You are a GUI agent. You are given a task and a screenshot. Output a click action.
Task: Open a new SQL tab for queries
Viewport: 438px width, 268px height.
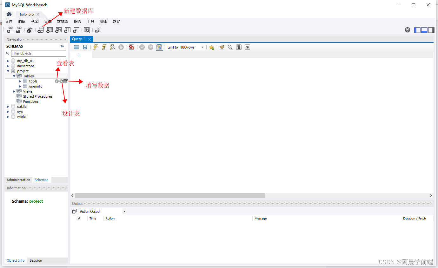click(10, 30)
